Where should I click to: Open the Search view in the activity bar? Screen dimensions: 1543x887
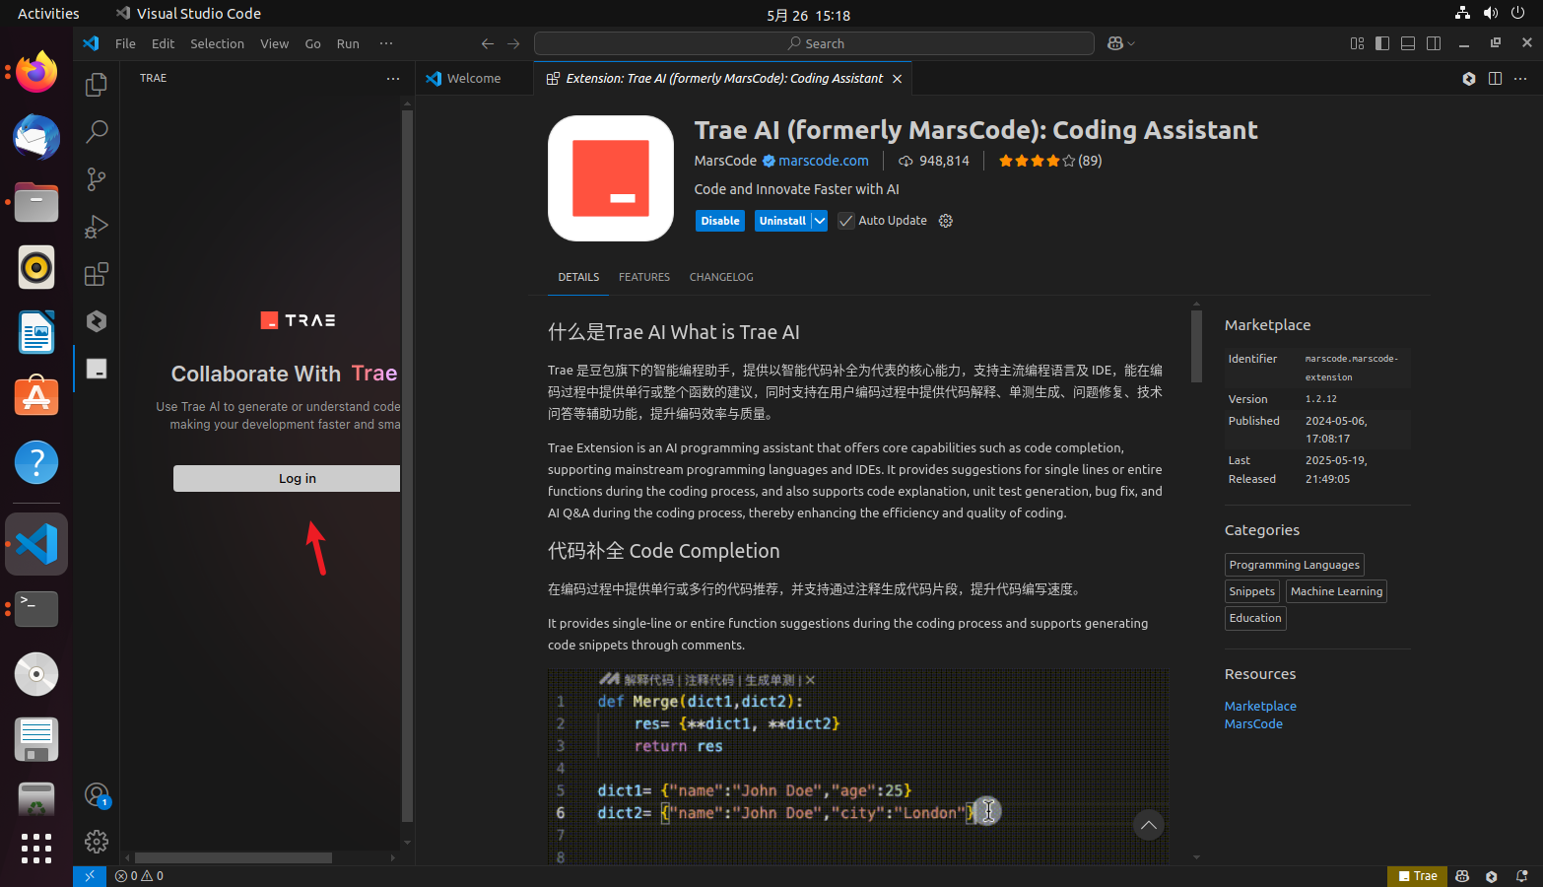[96, 132]
